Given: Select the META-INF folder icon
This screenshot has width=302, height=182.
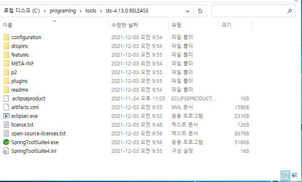Looking at the screenshot, I should (x=6, y=63).
